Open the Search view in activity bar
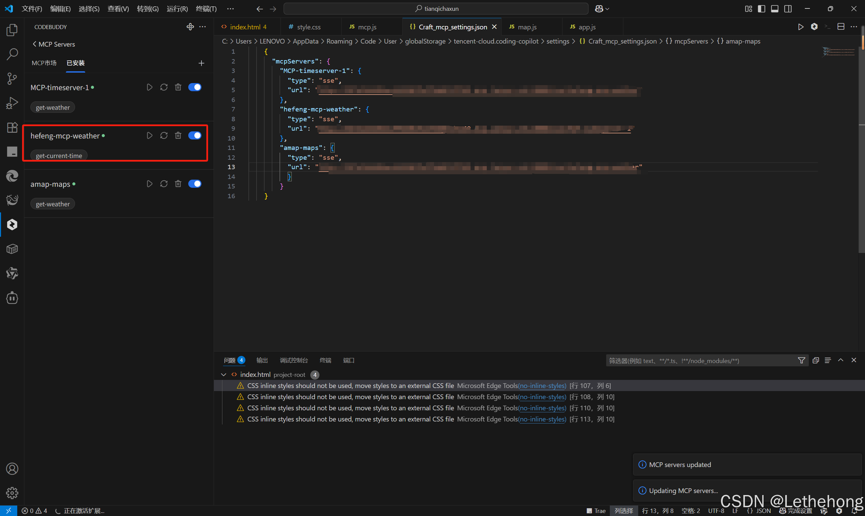Viewport: 865px width, 516px height. pos(12,54)
